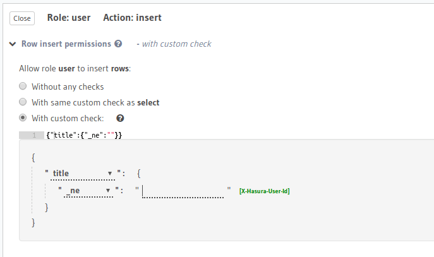
Task: Click the 'Without any checks' label text
Action: pyautogui.click(x=68, y=87)
